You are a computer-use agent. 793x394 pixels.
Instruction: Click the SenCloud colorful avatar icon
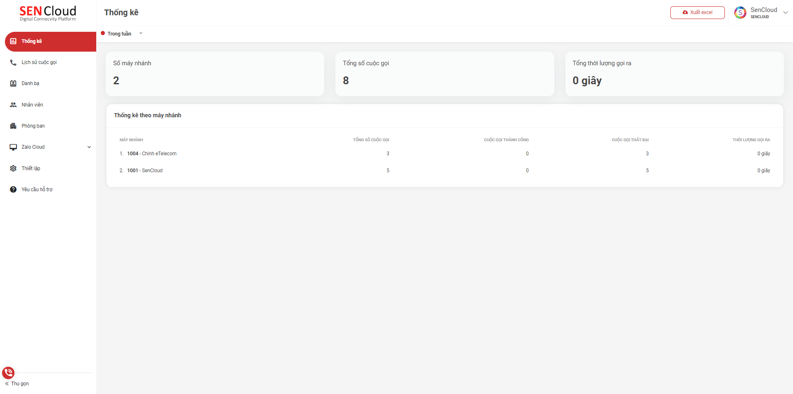coord(740,13)
